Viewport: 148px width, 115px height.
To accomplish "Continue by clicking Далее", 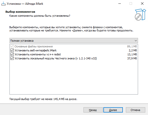I will point(113,110).
